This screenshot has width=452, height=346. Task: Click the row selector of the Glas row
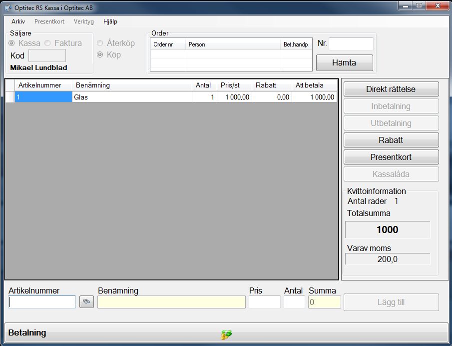[10, 97]
